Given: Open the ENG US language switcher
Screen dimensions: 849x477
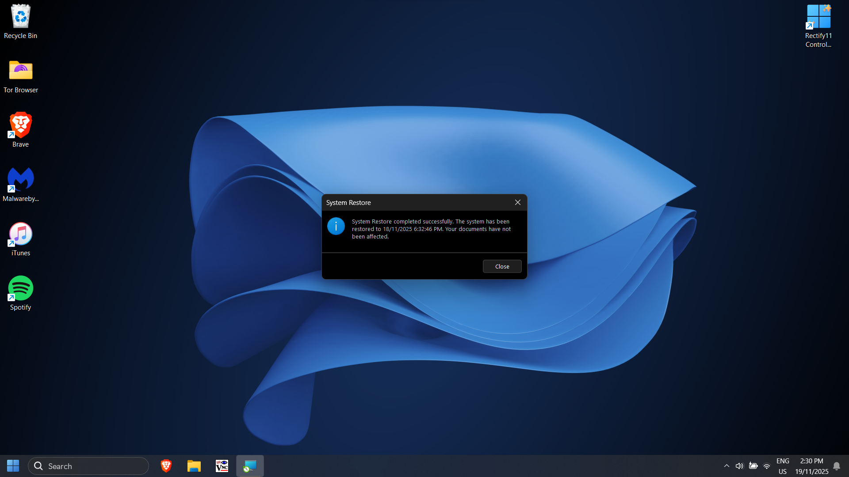Looking at the screenshot, I should click(x=783, y=466).
